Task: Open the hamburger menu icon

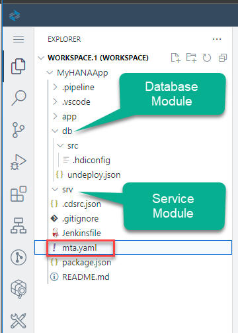Action: click(x=19, y=40)
